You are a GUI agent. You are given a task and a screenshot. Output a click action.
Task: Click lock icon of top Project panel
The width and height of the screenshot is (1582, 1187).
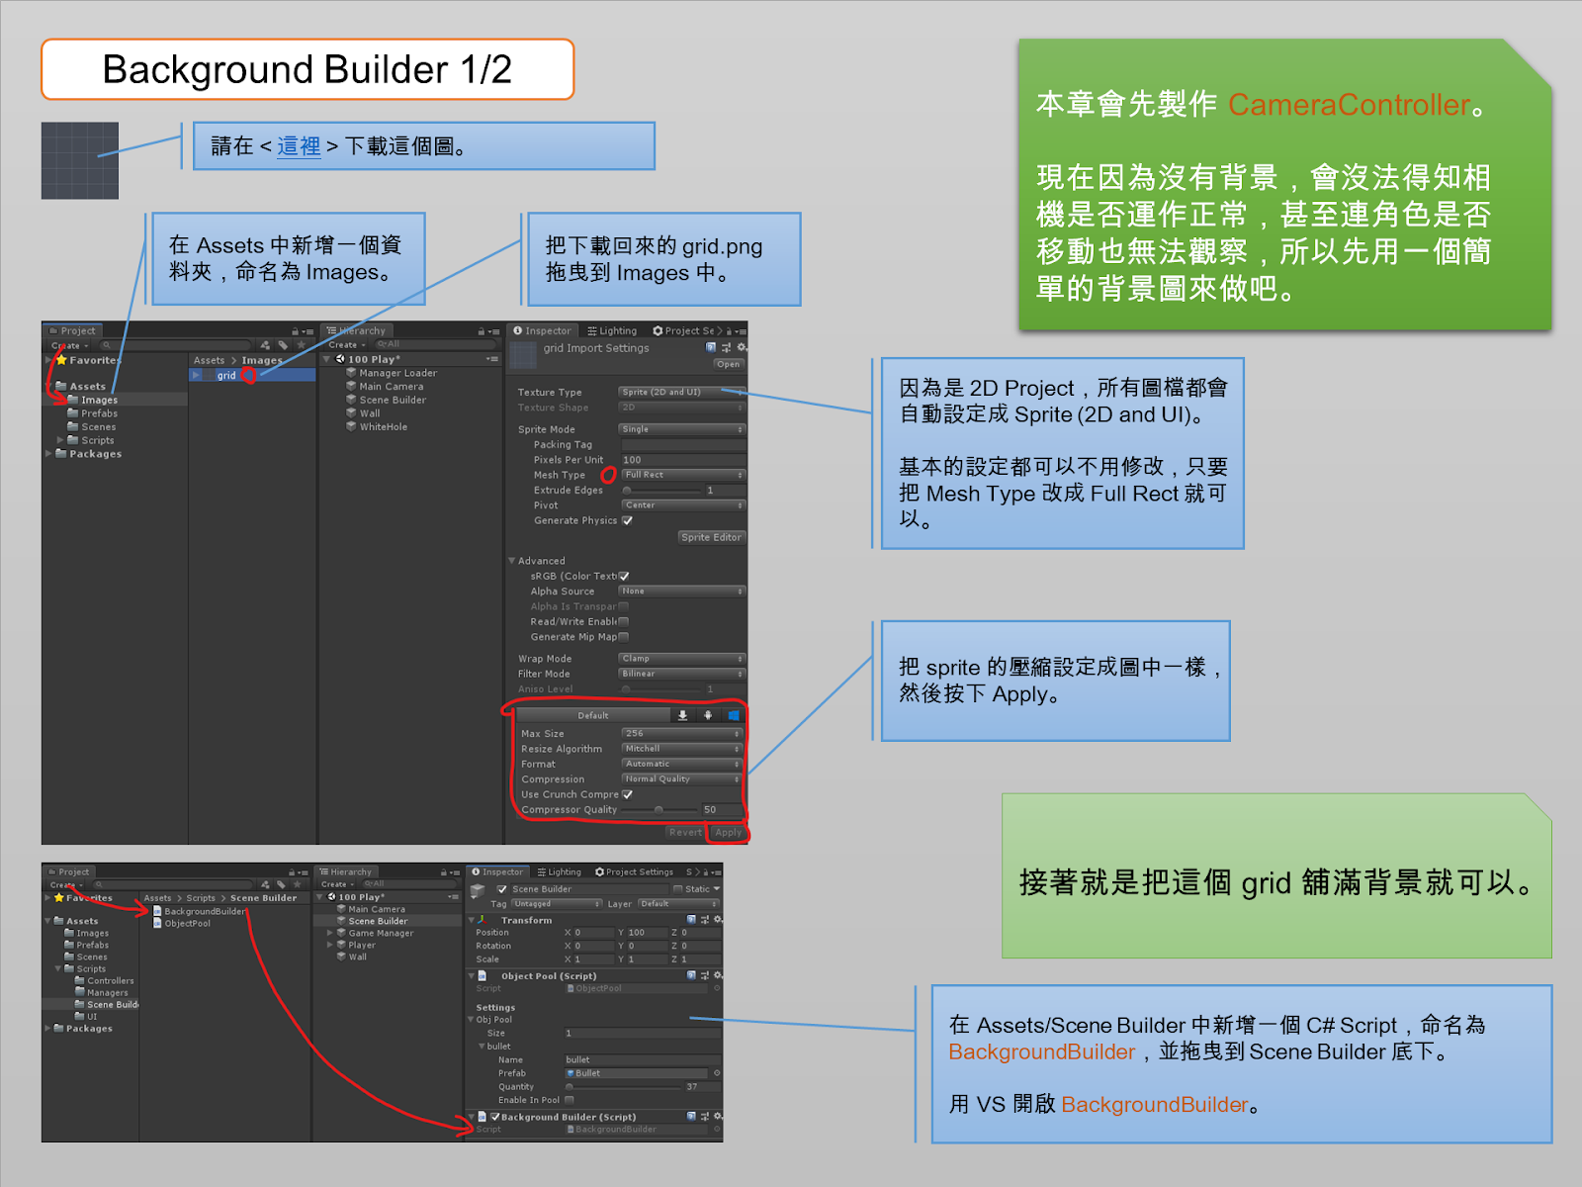[x=295, y=331]
